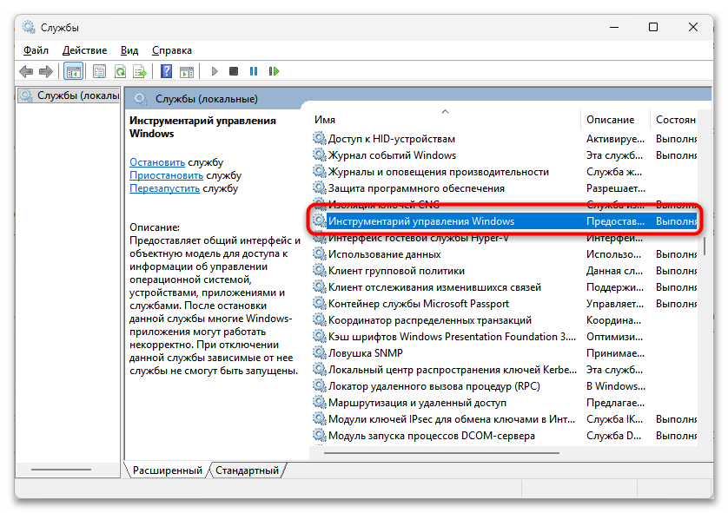The image size is (728, 513).
Task: Click the Остановить service link
Action: click(157, 162)
